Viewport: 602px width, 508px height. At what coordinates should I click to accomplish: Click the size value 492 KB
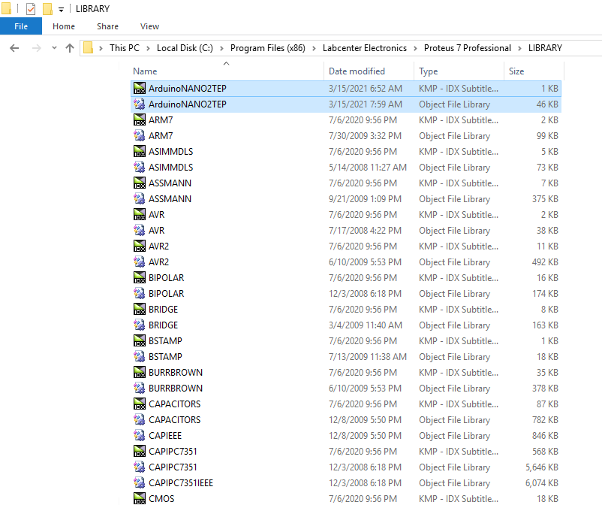(545, 262)
